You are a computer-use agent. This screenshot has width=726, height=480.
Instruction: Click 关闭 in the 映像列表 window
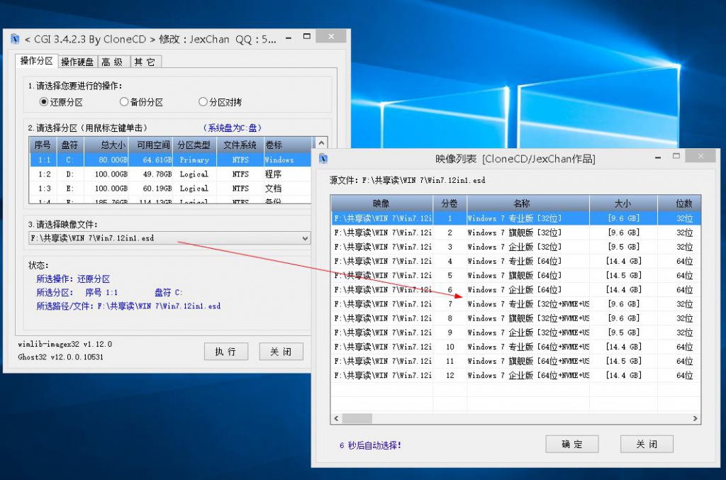pyautogui.click(x=647, y=445)
